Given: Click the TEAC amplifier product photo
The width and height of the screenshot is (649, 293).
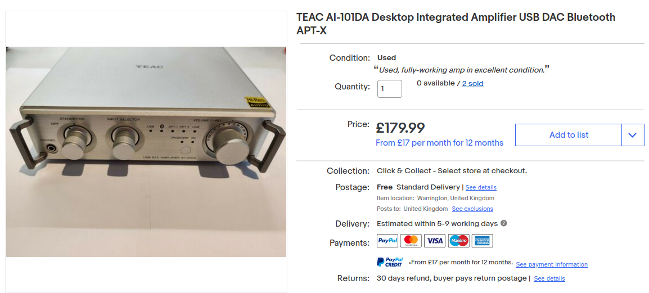Looking at the screenshot, I should [x=146, y=152].
